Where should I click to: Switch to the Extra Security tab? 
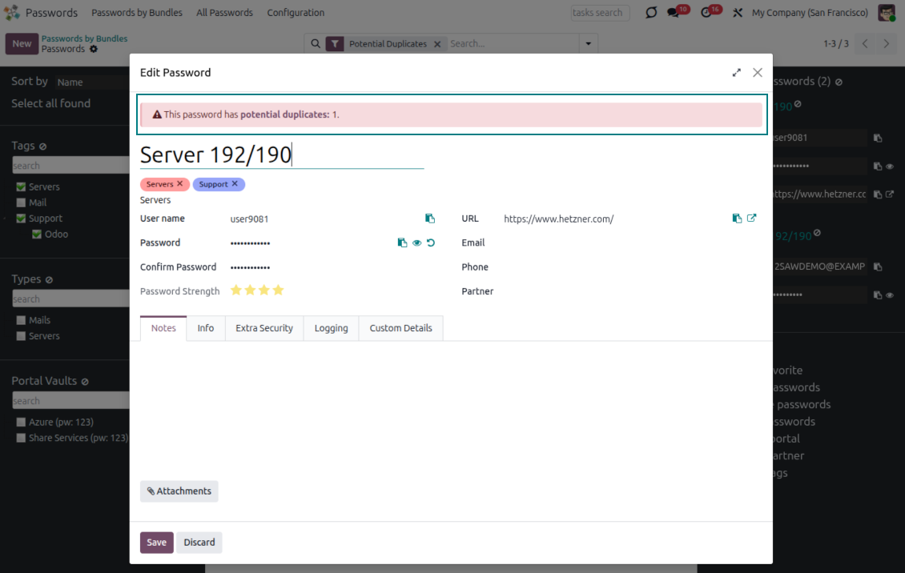click(x=264, y=328)
